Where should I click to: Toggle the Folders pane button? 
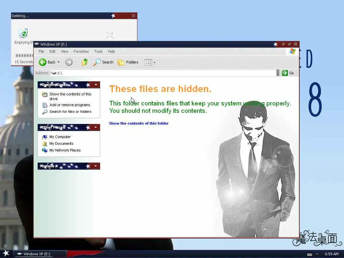(128, 62)
